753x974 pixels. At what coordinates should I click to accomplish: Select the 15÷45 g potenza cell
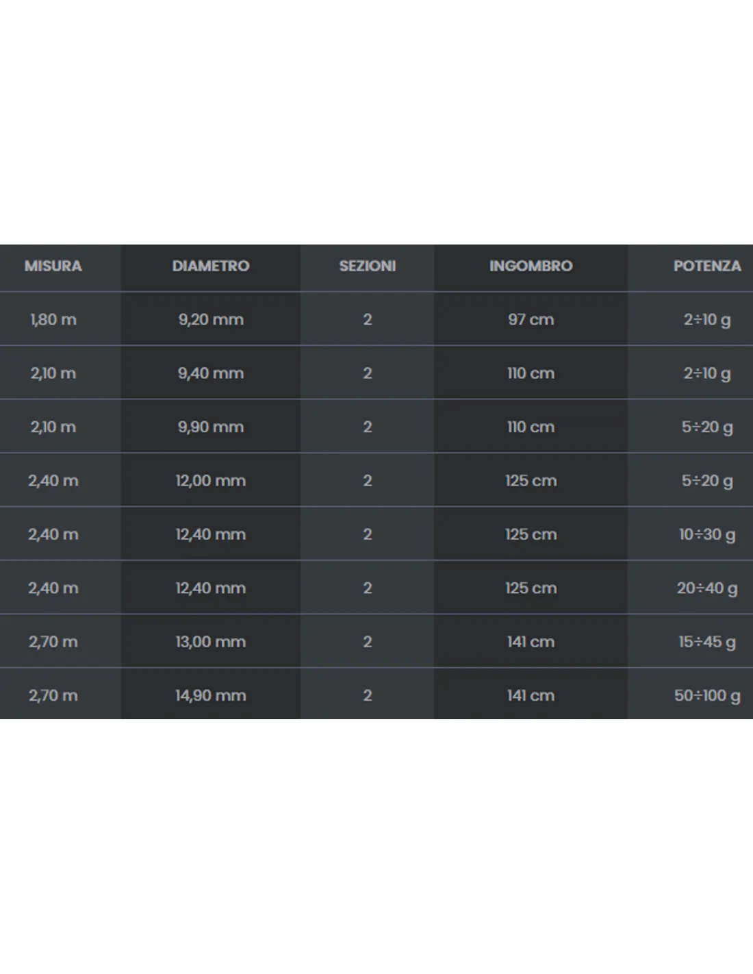pyautogui.click(x=707, y=642)
